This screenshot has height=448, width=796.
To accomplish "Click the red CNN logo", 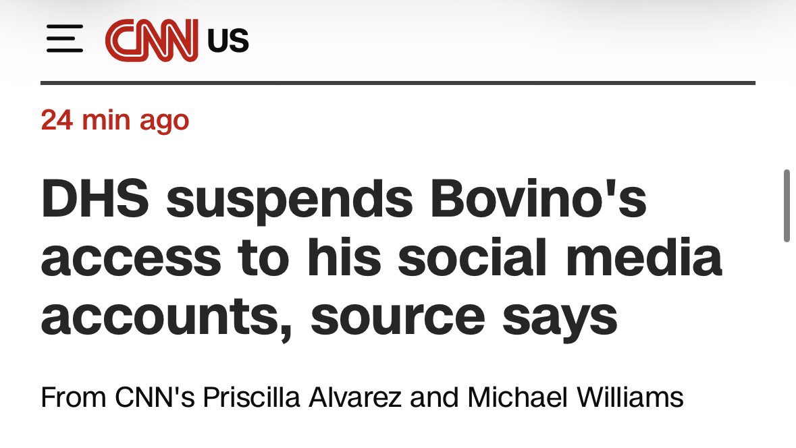I will pyautogui.click(x=152, y=40).
